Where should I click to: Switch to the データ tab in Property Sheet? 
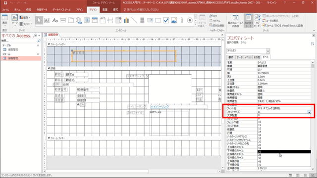pos(239,57)
